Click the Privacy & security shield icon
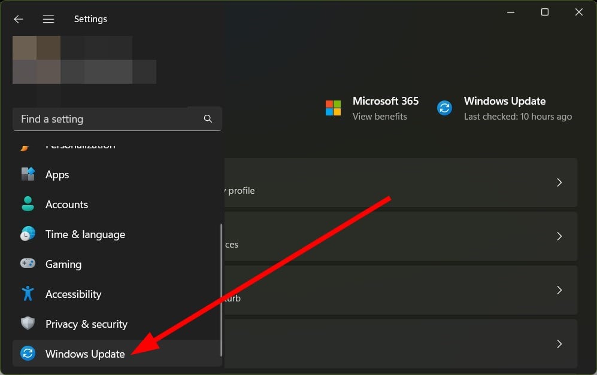Viewport: 597px width, 375px height. [x=28, y=324]
